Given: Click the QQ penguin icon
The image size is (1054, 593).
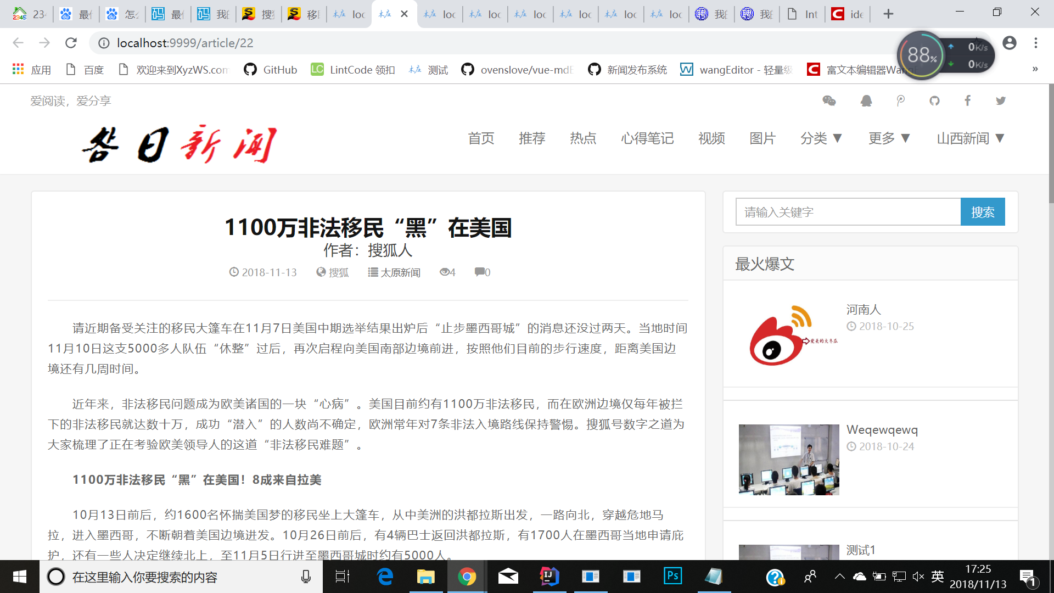Looking at the screenshot, I should pos(866,100).
